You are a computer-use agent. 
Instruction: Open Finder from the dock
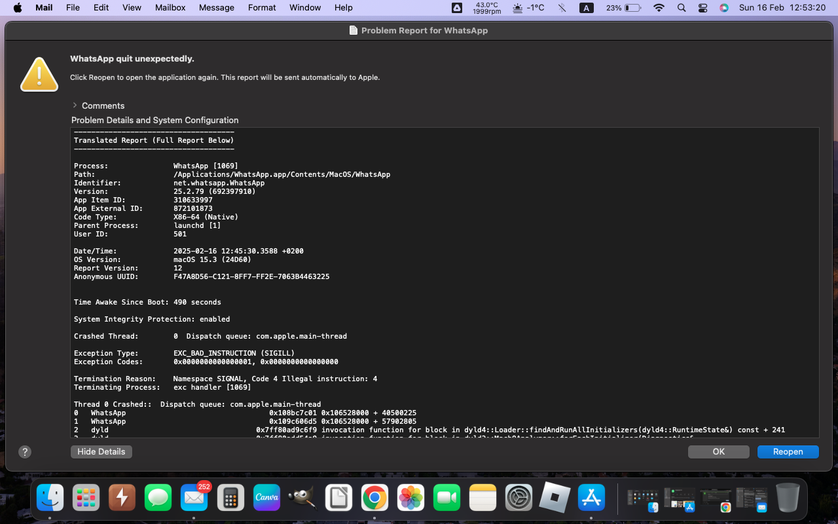[50, 498]
